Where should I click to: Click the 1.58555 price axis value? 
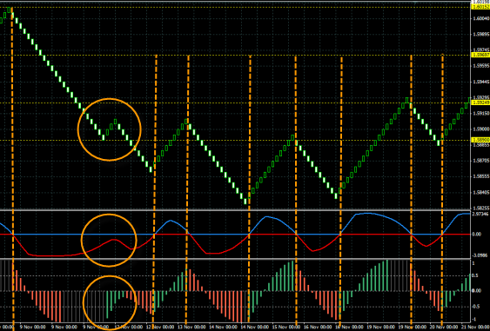pyautogui.click(x=481, y=176)
